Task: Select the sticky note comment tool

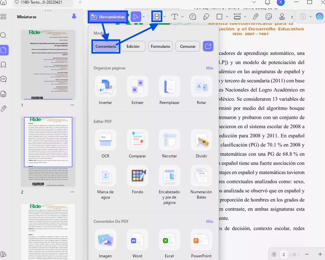Action: point(192,17)
